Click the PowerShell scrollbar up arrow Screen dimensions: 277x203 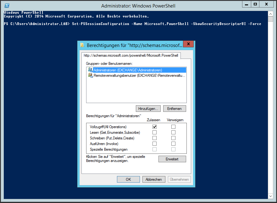click(270, 14)
